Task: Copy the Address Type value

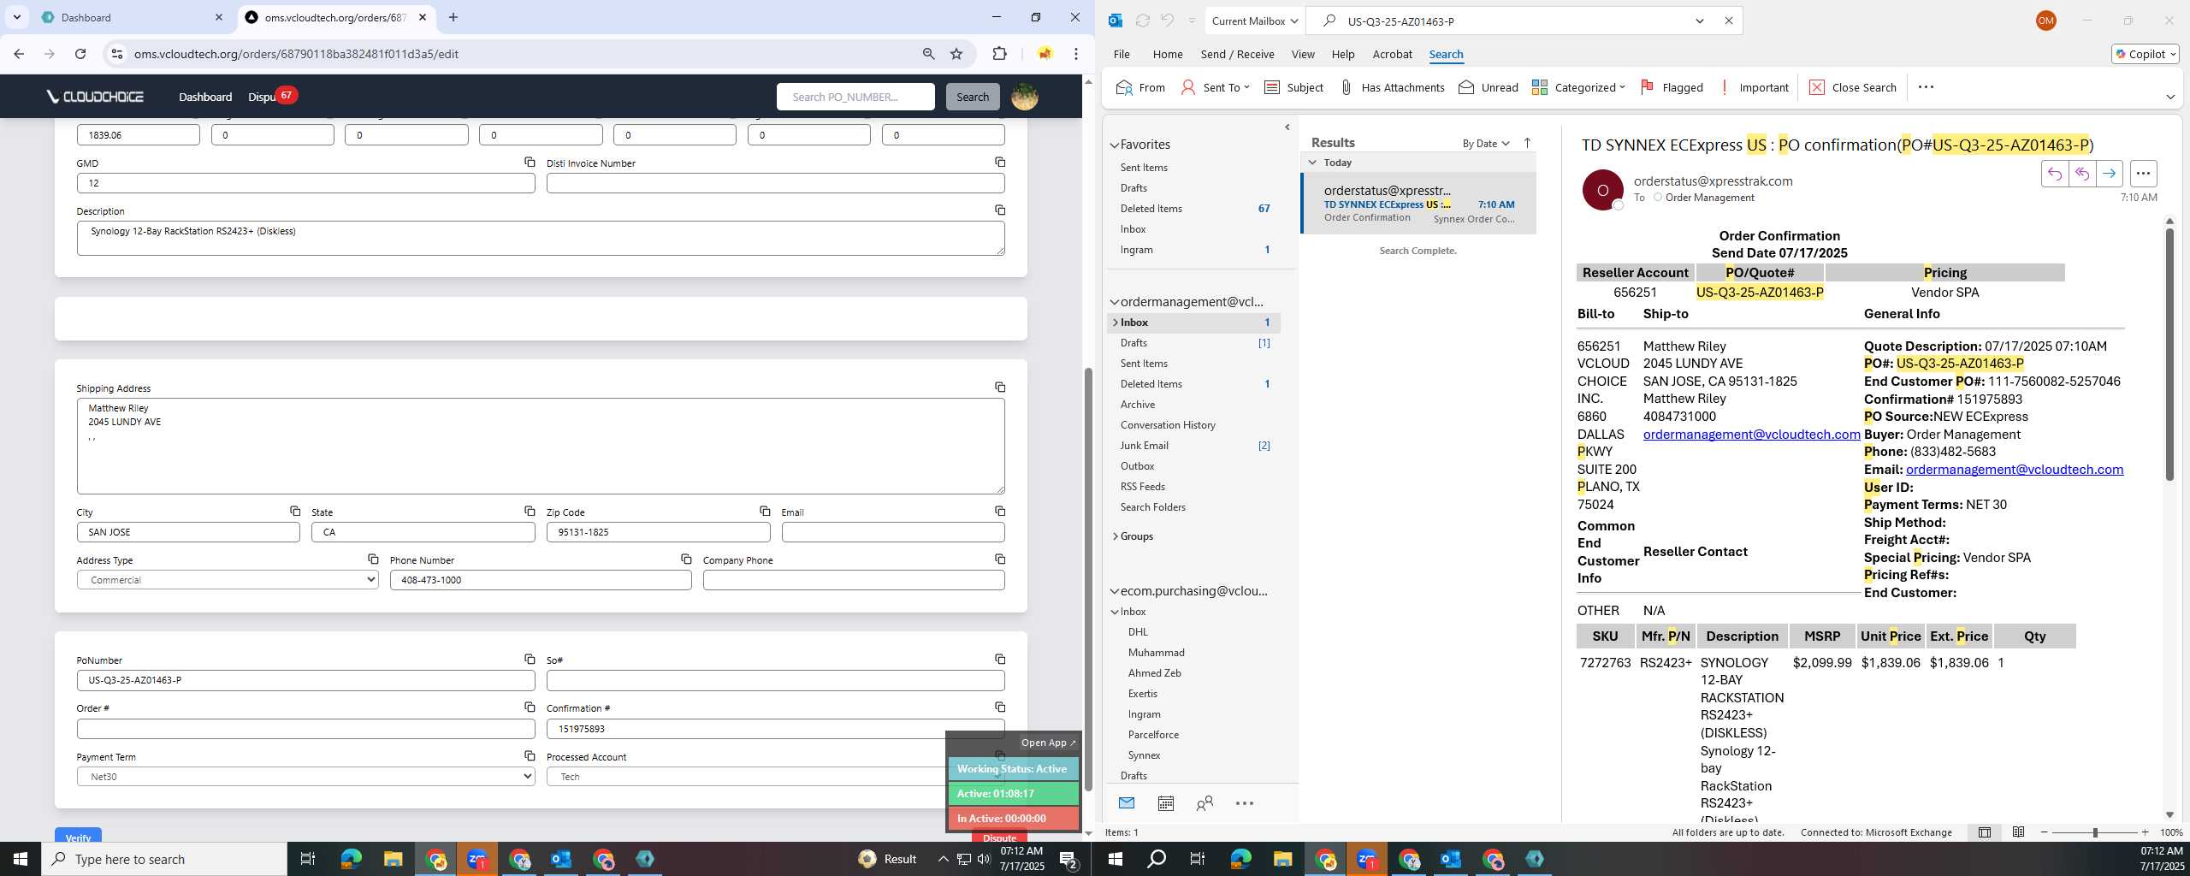Action: point(373,559)
